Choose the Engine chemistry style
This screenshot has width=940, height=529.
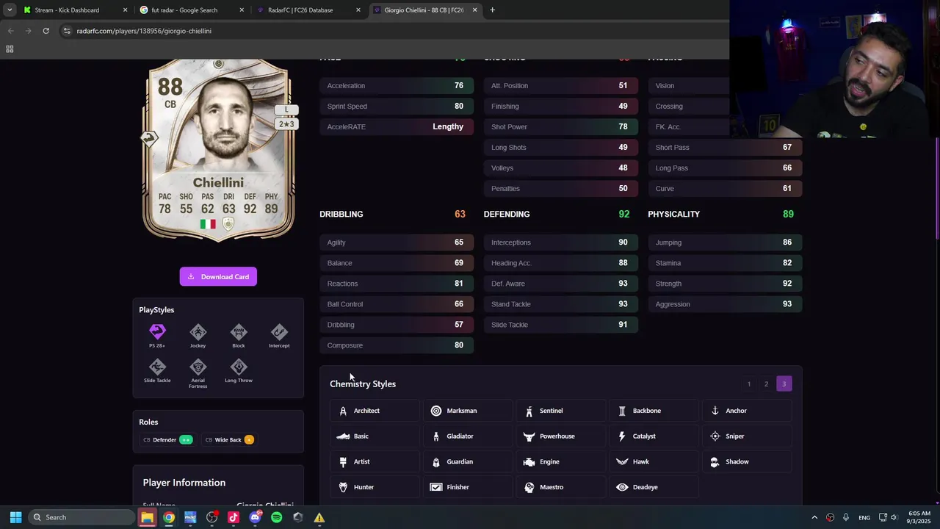(x=561, y=461)
